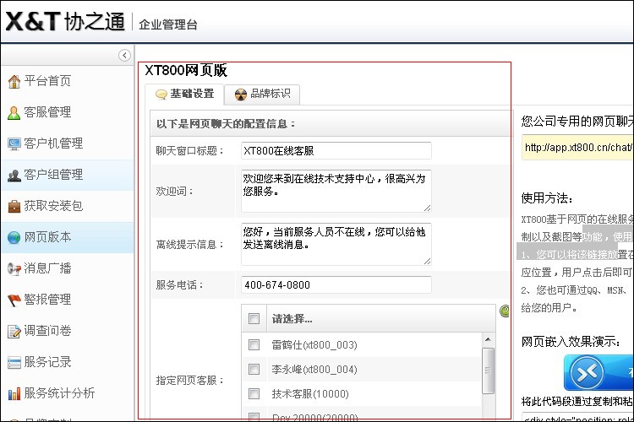The height and width of the screenshot is (422, 634).
Task: Click the 欢迎词 text area
Action: point(336,191)
